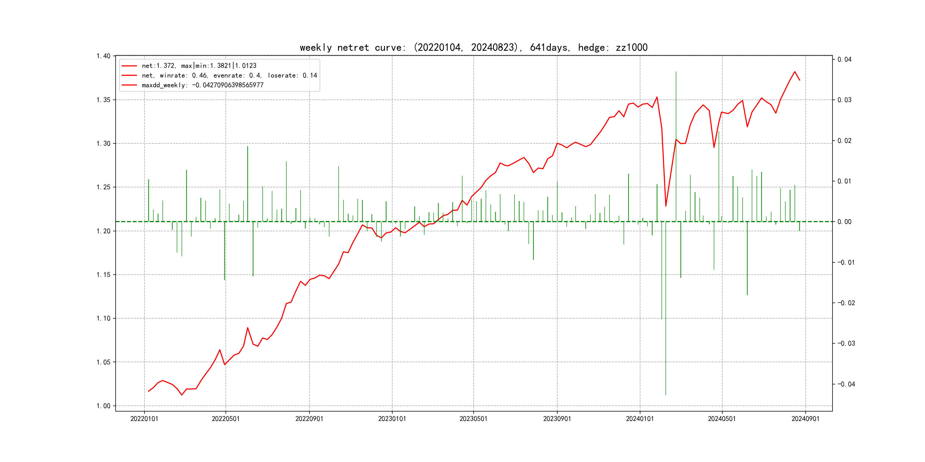The height and width of the screenshot is (462, 925).
Task: Click the first legend entry showing net:1.372
Action: click(199, 66)
